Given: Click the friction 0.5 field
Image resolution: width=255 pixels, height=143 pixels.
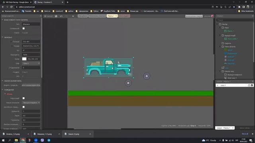Looking at the screenshot, I should tap(31, 116).
